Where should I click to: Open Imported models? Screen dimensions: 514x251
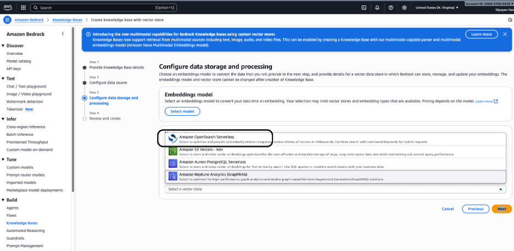(21, 182)
